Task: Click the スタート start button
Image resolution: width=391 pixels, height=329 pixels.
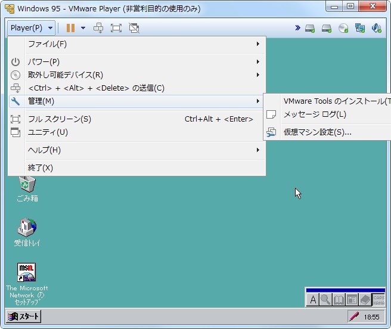Action: coord(23,316)
